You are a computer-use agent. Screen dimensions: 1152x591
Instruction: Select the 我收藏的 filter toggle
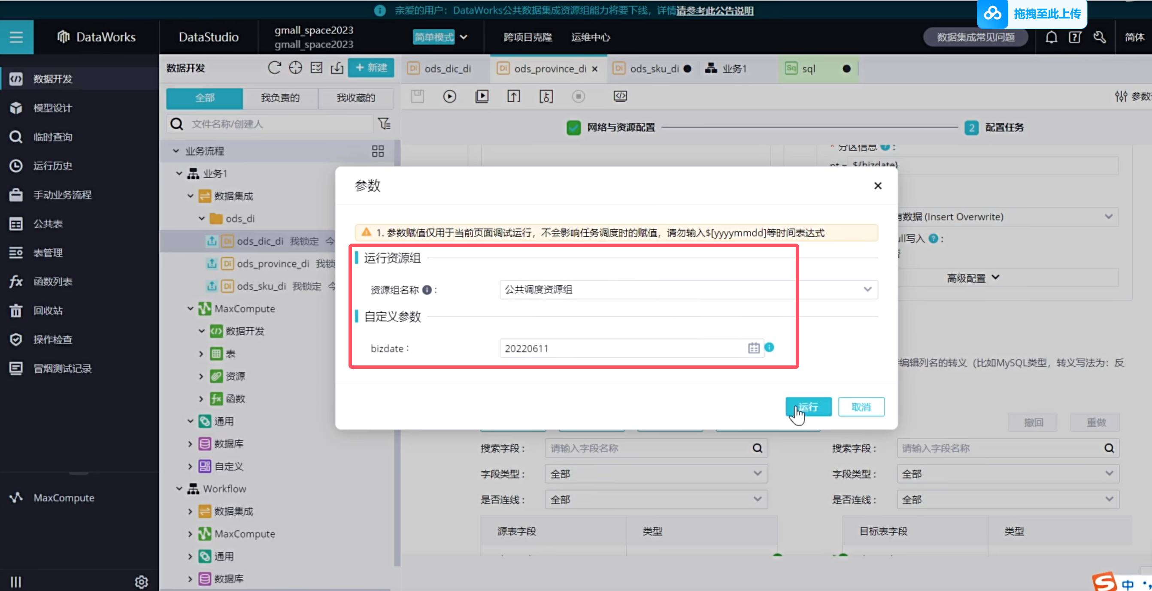[355, 98]
